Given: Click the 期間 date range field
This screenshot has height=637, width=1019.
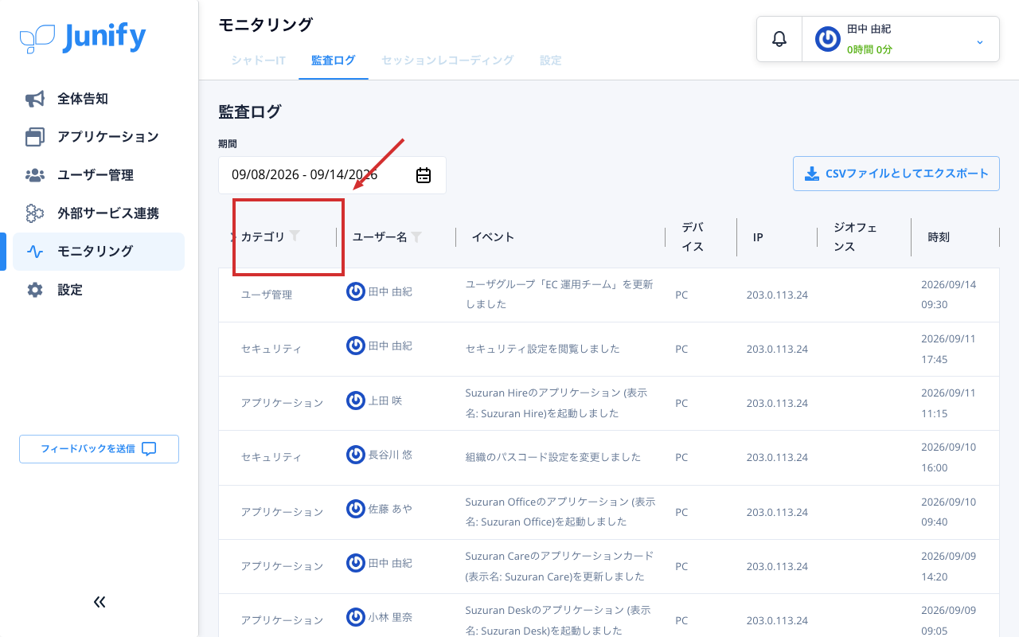Looking at the screenshot, I should [x=332, y=175].
